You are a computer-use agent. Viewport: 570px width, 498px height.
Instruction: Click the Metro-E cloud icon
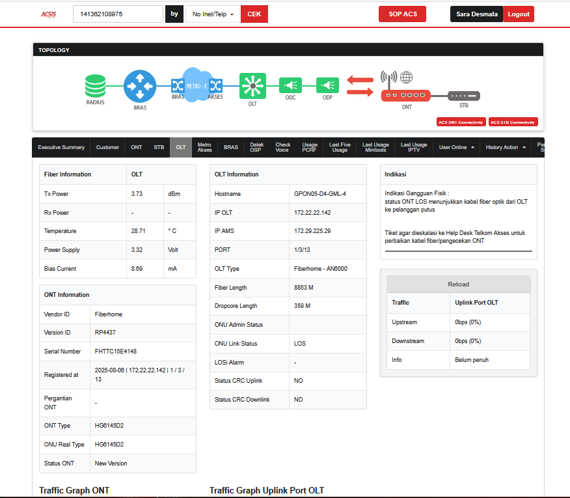(x=197, y=85)
